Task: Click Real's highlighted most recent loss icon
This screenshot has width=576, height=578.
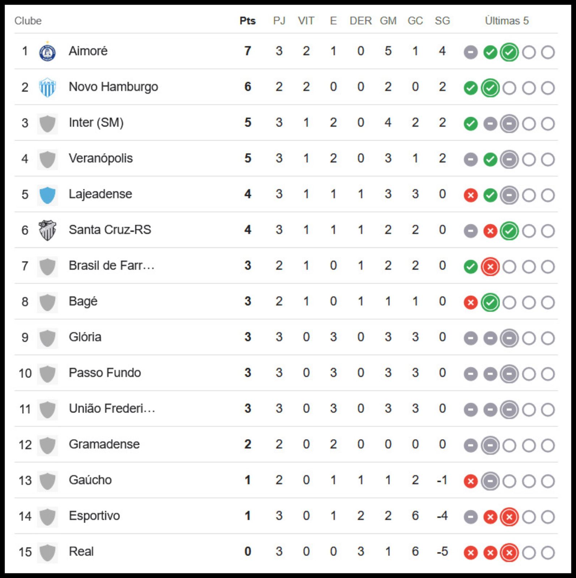Action: tap(509, 553)
